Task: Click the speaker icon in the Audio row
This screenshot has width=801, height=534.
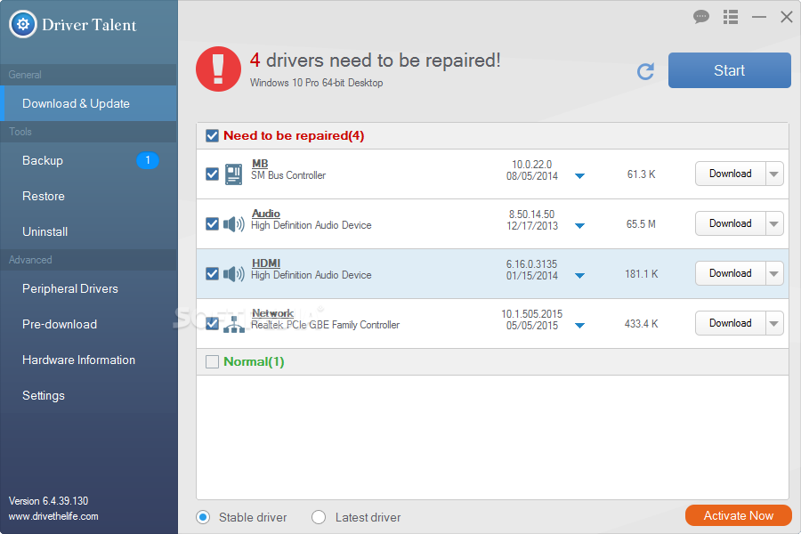Action: [x=234, y=223]
